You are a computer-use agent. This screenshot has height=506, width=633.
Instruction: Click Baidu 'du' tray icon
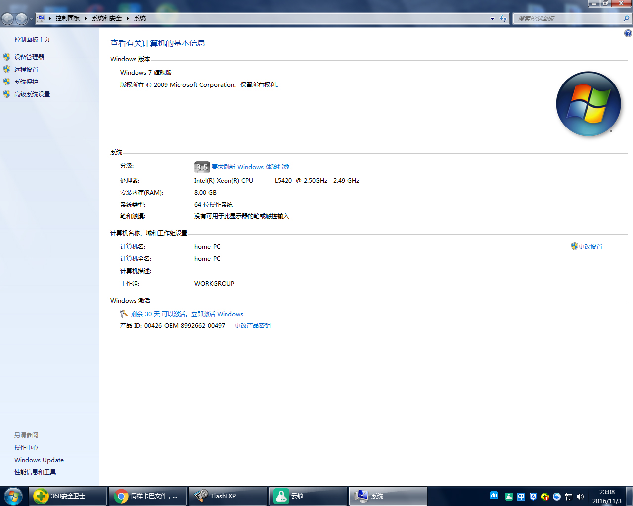click(494, 495)
